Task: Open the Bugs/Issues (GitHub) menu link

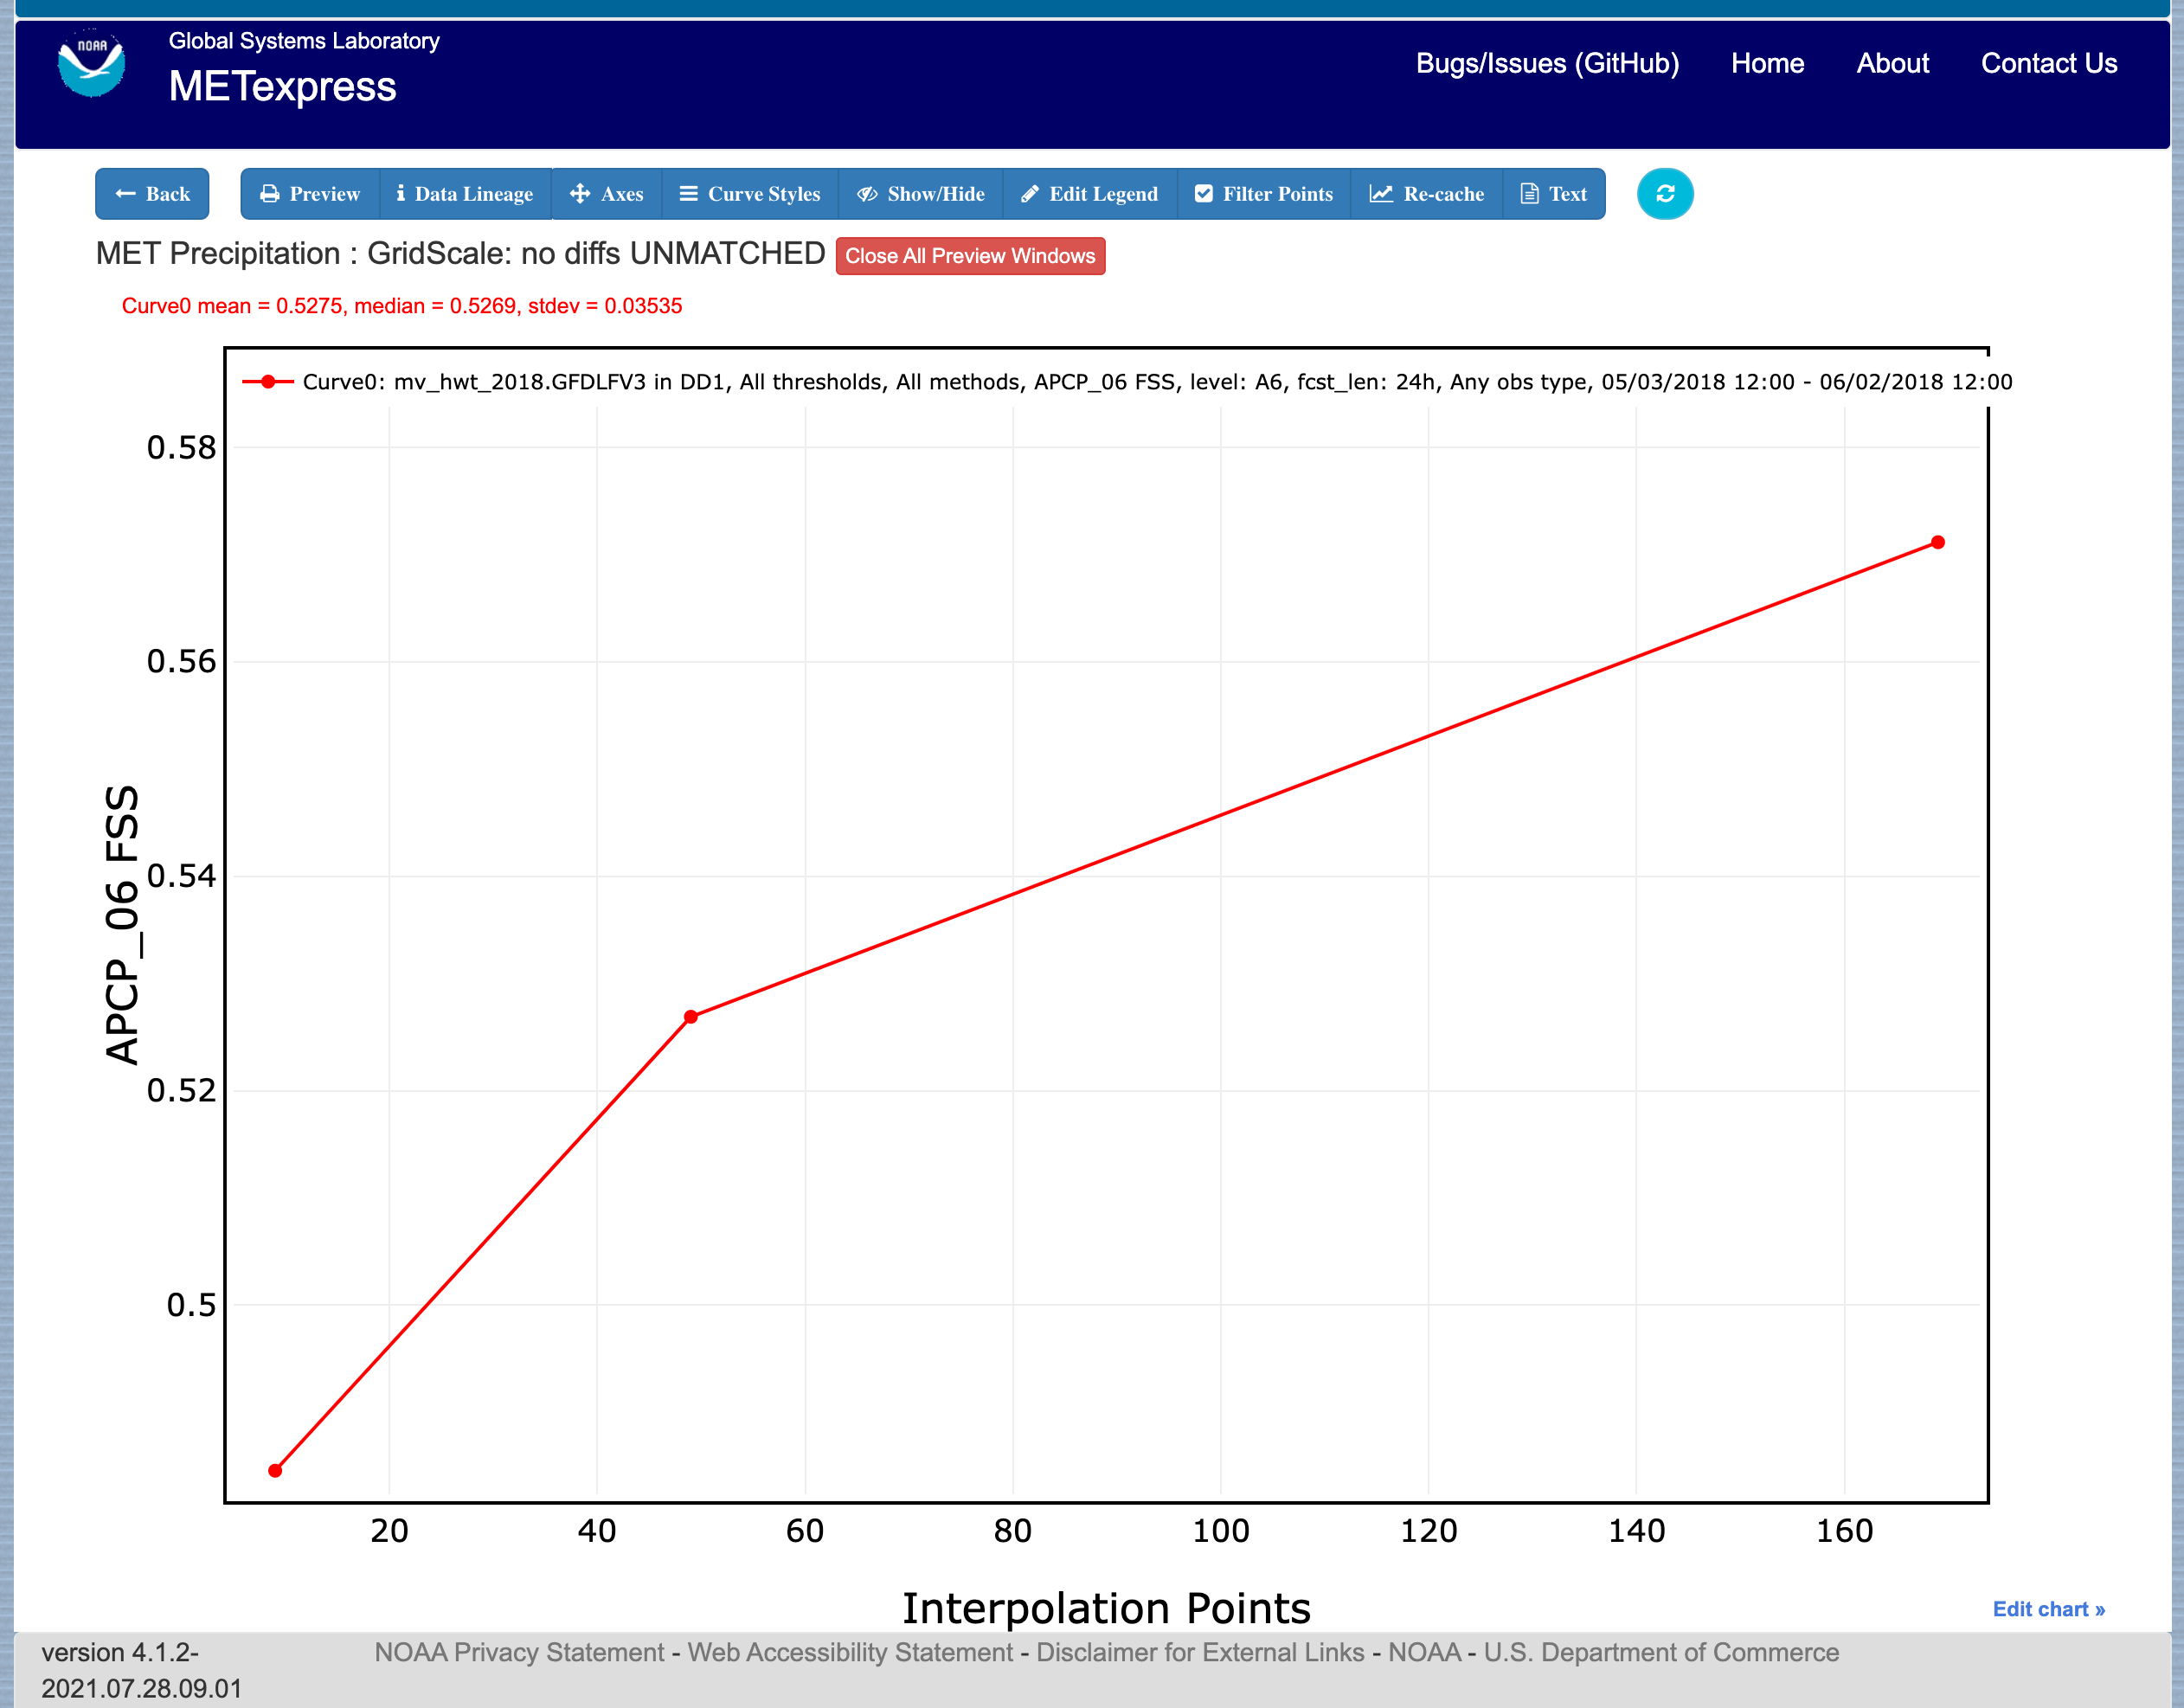Action: [x=1547, y=64]
